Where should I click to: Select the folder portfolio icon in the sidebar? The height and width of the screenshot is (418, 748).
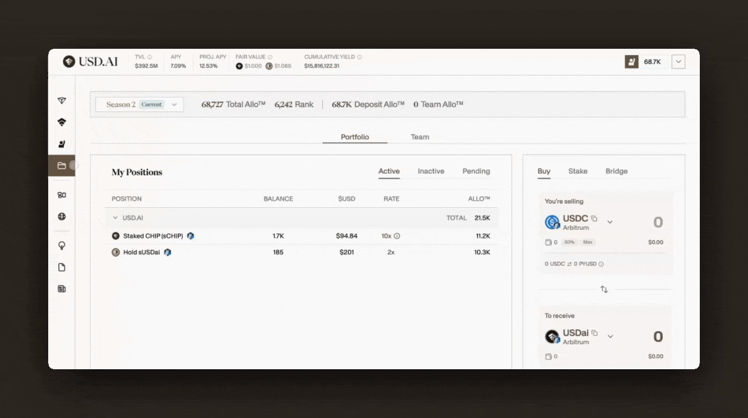(62, 165)
